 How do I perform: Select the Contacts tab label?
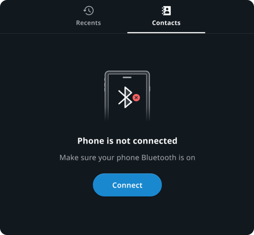coord(166,23)
